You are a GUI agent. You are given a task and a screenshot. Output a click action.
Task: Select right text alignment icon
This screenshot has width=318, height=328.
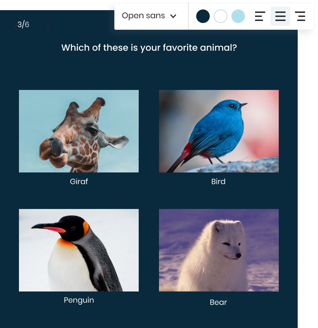[300, 16]
